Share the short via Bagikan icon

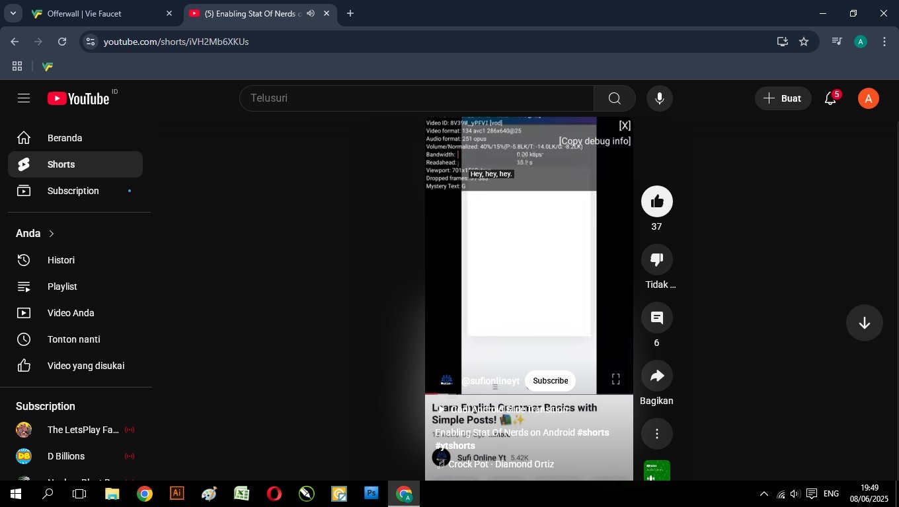[657, 376]
